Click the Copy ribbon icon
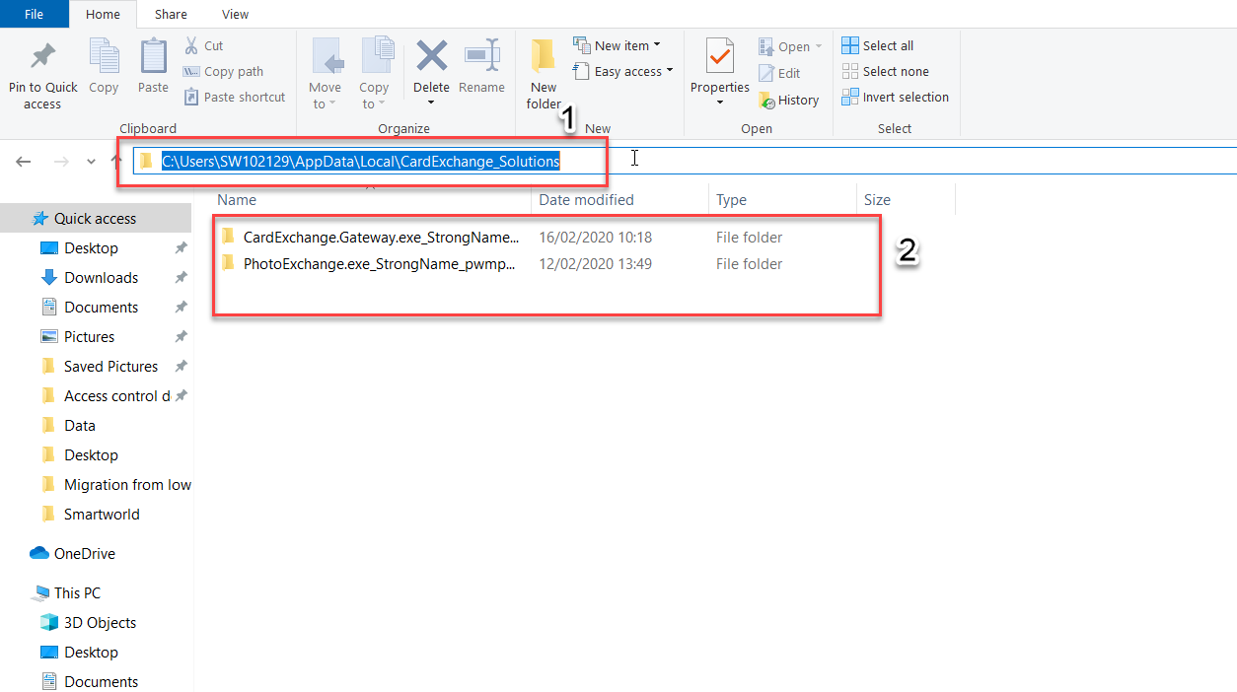The height and width of the screenshot is (692, 1237). pyautogui.click(x=104, y=55)
